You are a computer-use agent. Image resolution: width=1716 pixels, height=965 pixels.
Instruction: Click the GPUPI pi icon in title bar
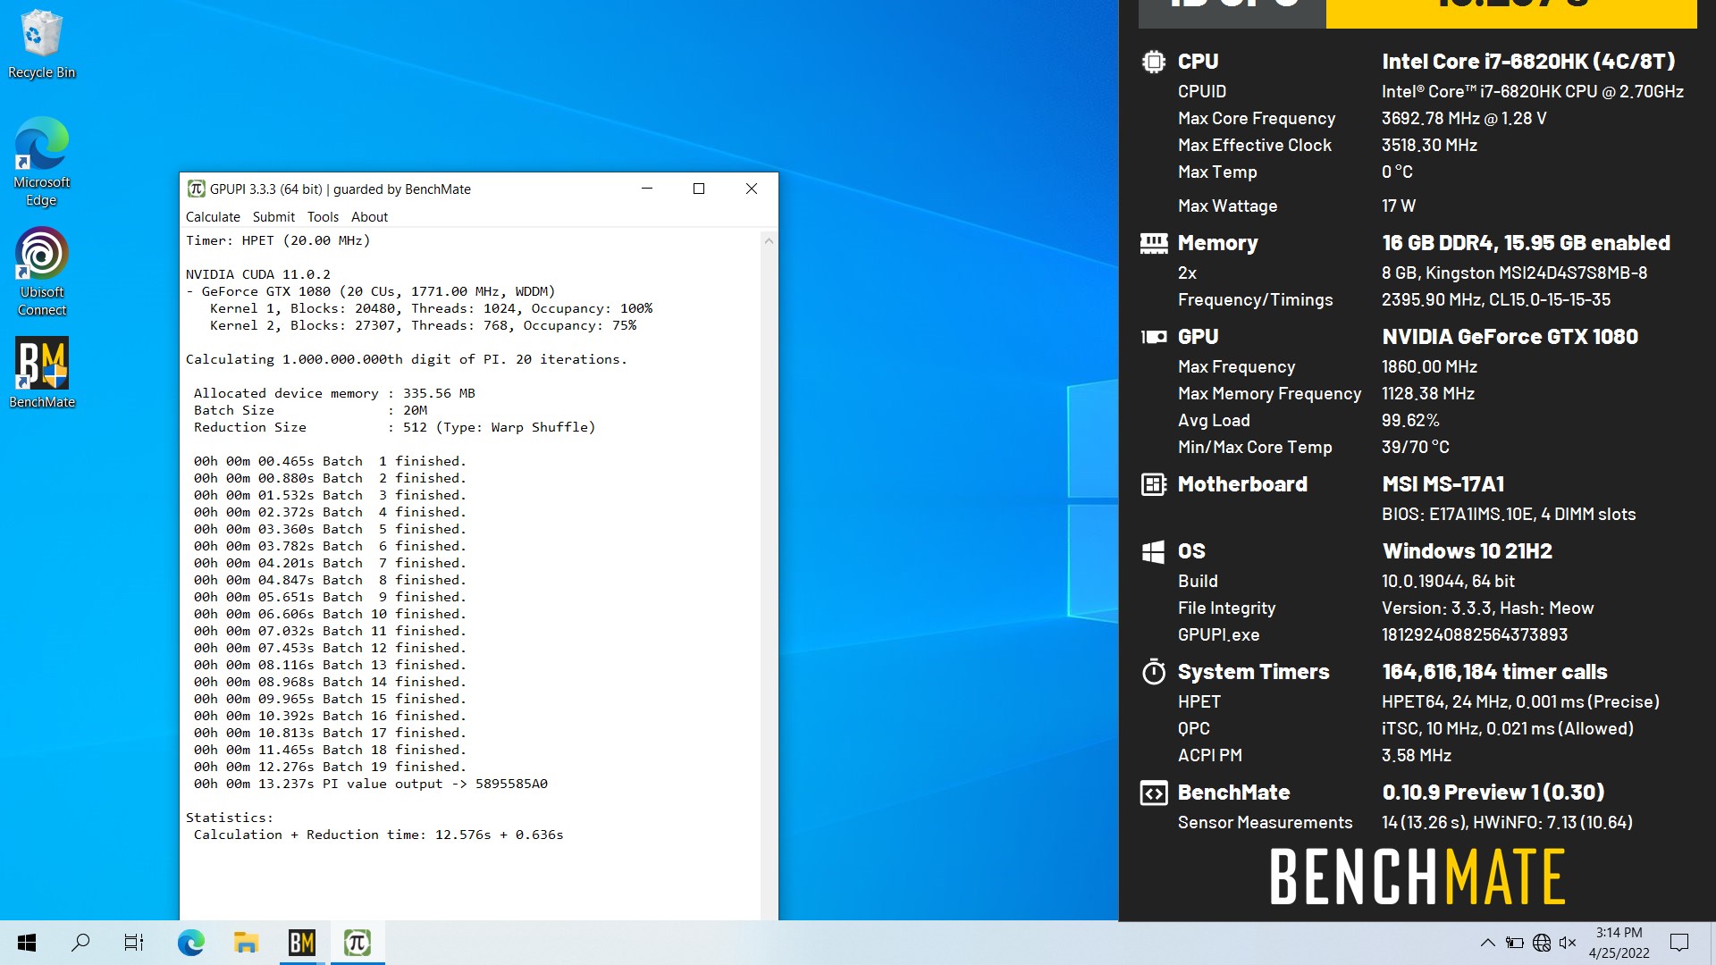196,189
